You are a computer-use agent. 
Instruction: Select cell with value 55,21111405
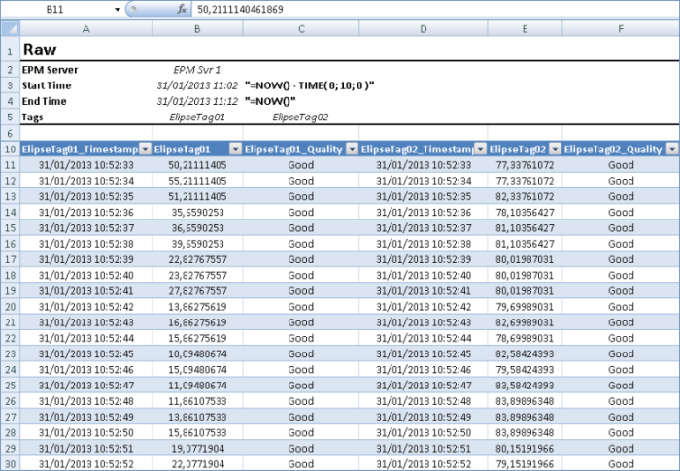[x=197, y=181]
